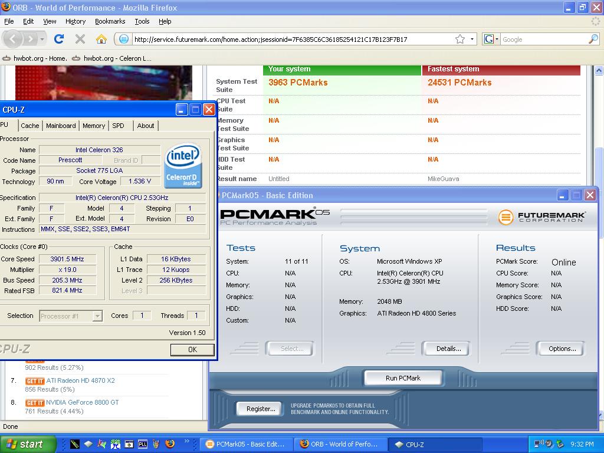
Task: Switch to the SPD tab in CPU-Z
Action: pos(118,126)
